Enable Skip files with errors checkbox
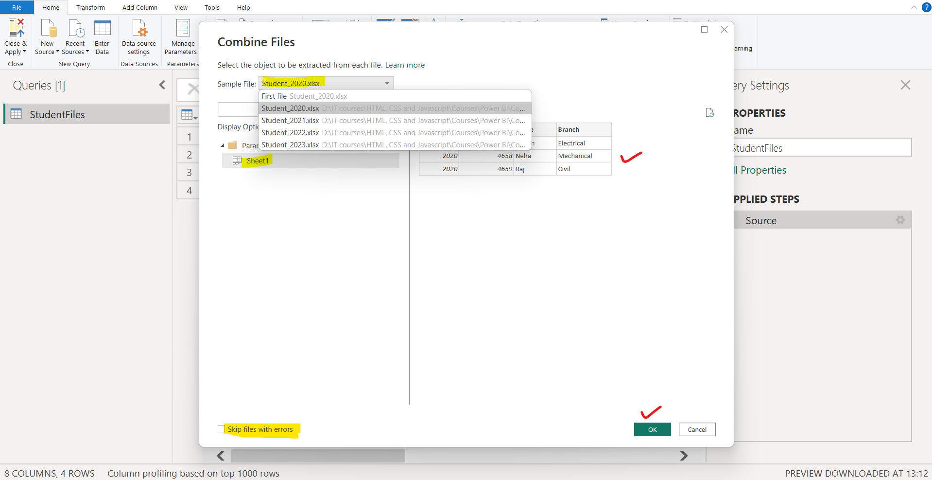932x480 pixels. [222, 429]
